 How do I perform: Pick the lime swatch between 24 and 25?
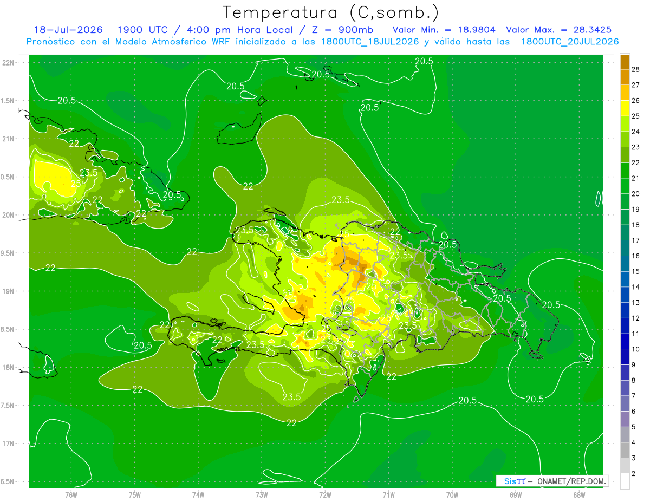tap(625, 124)
